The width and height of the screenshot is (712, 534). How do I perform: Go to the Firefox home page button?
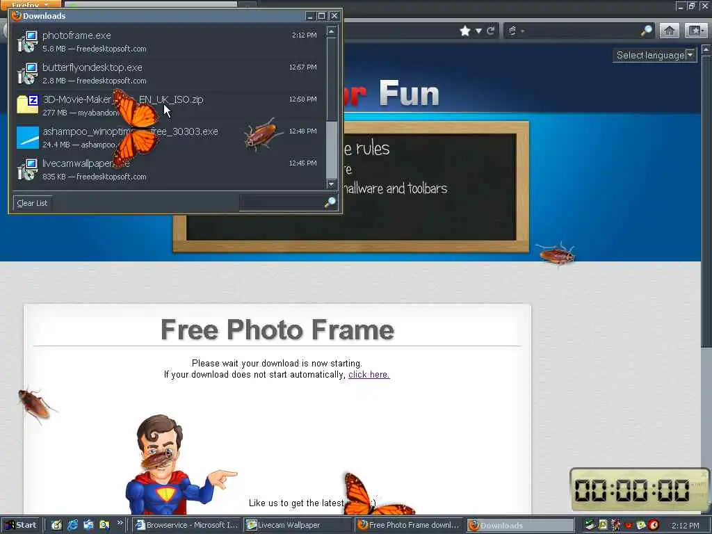[x=670, y=31]
